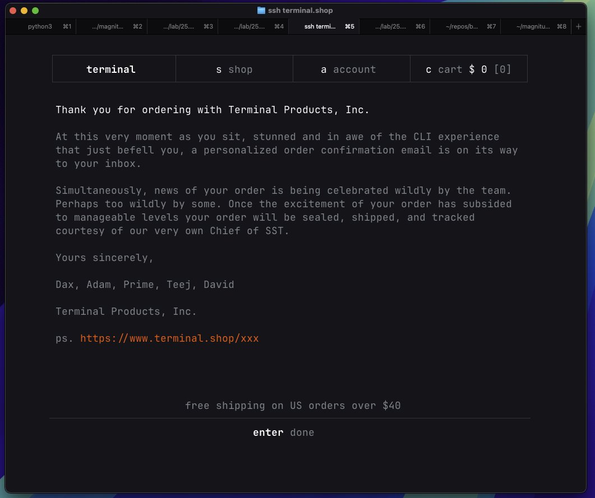Switch to the ~/repos/b... tab
The height and width of the screenshot is (498, 595).
(x=465, y=26)
